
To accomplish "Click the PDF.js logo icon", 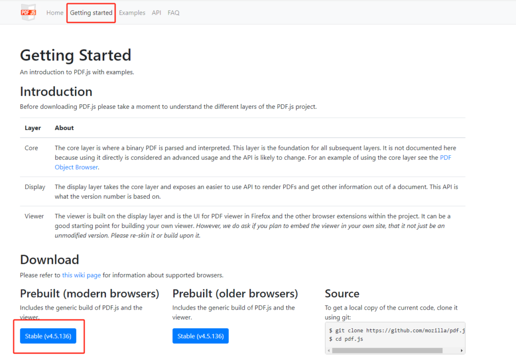I will 28,12.
